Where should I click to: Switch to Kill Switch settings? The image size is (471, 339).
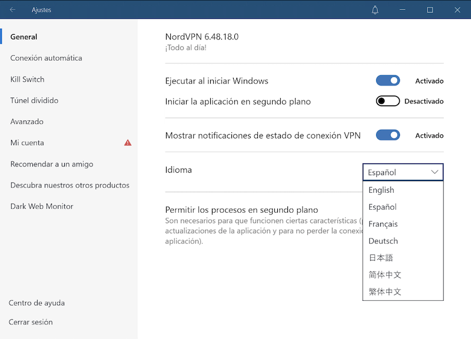coord(27,79)
